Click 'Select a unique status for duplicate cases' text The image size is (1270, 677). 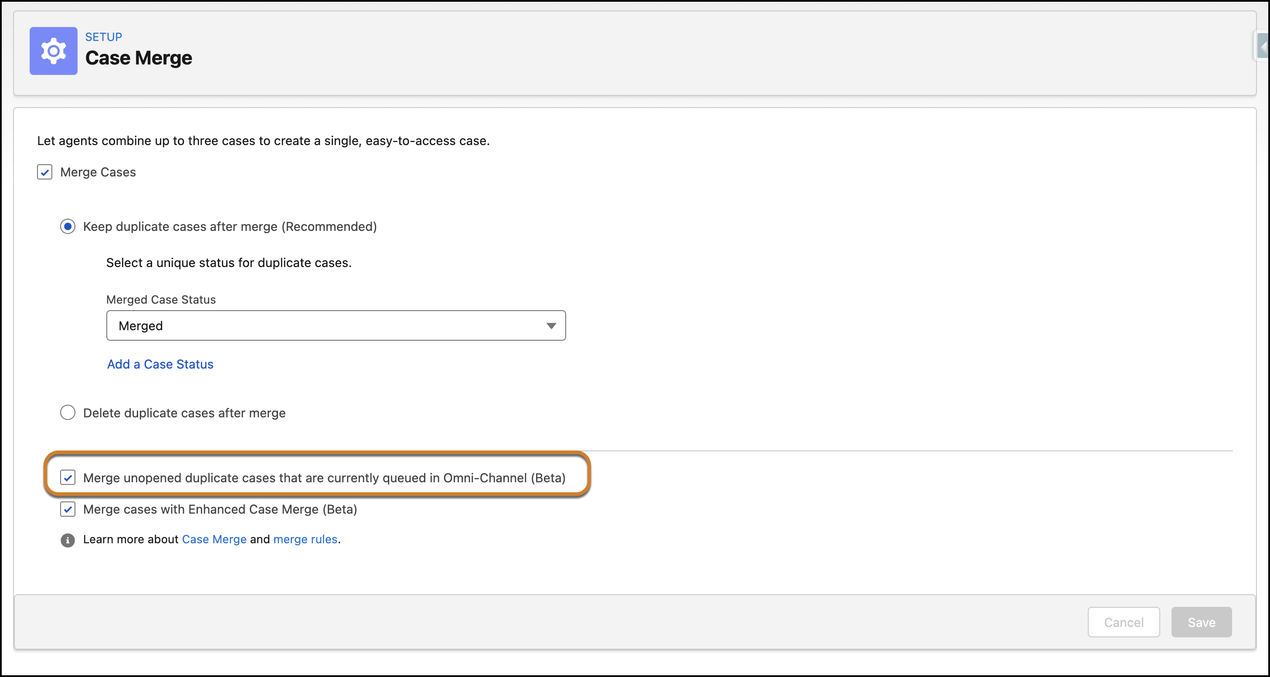click(229, 263)
